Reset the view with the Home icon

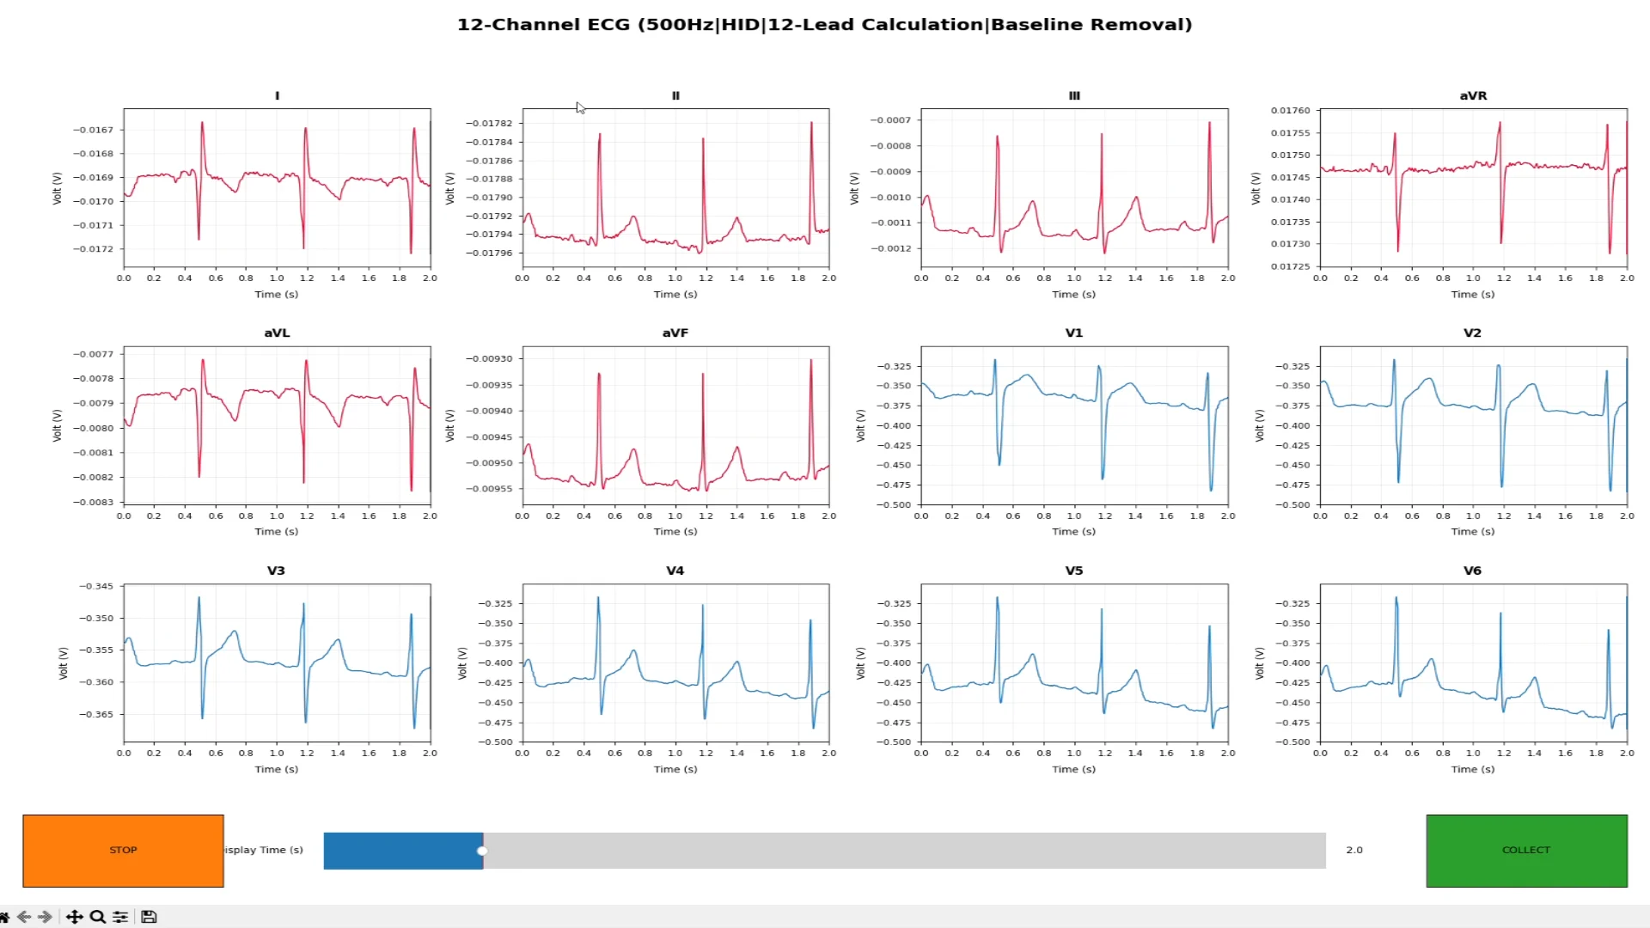[x=3, y=917]
